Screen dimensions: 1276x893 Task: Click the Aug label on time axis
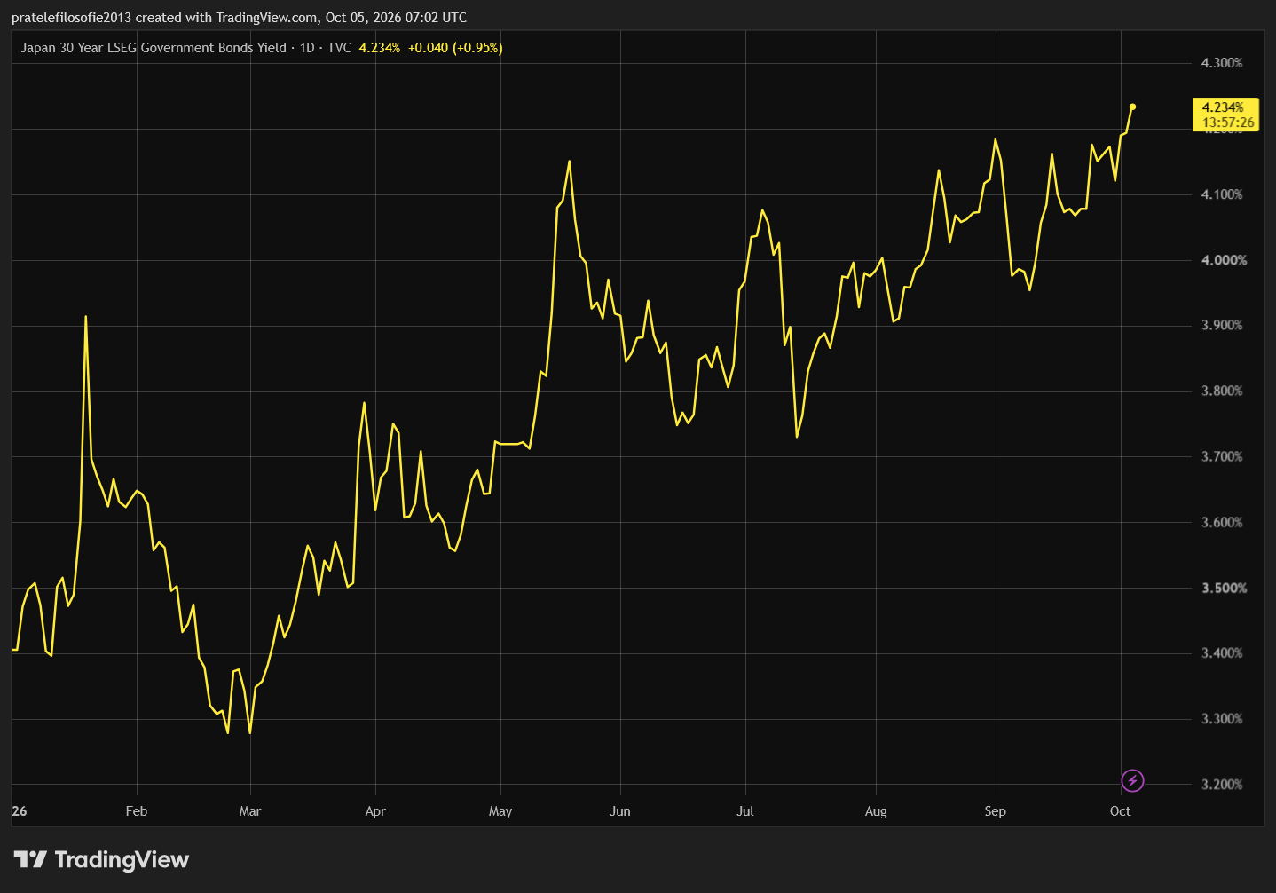click(876, 811)
